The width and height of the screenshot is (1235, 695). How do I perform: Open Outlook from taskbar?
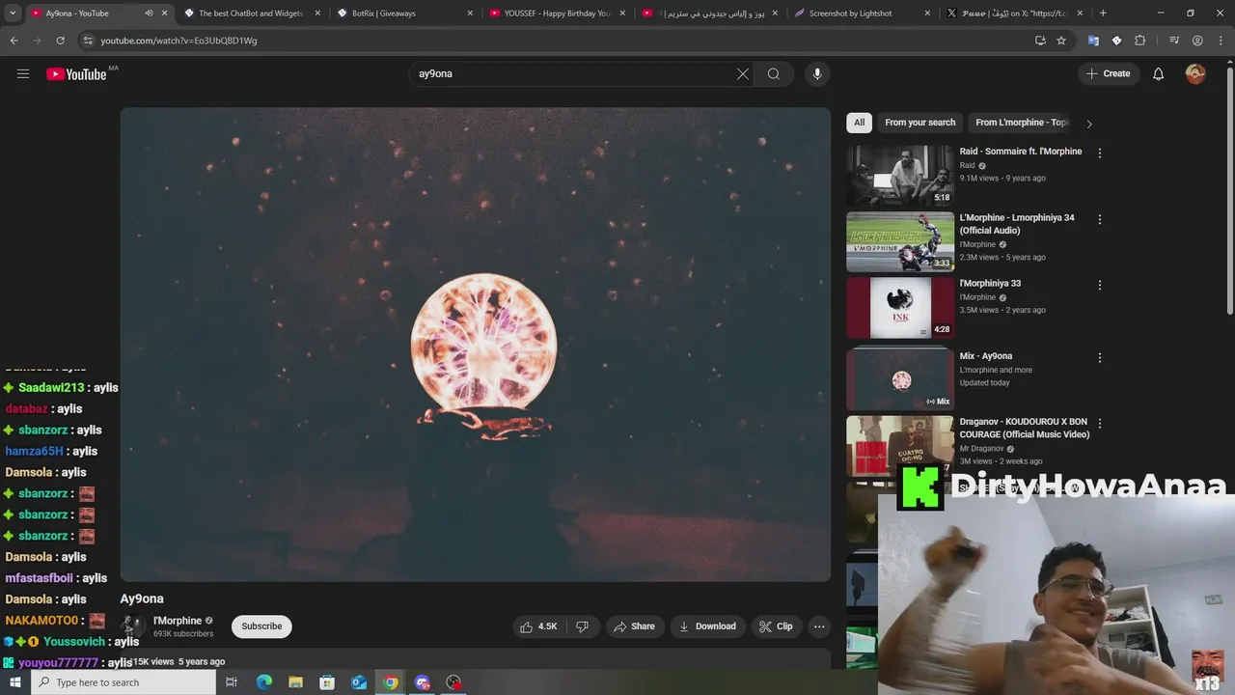pos(359,682)
